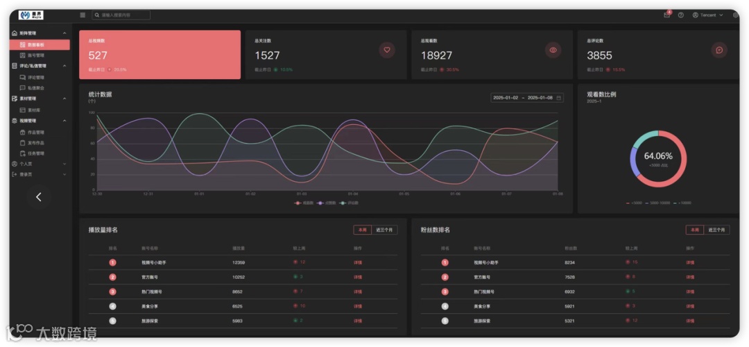Click rank 4 badge in 粉丝数排名 table
The height and width of the screenshot is (347, 749).
(445, 306)
